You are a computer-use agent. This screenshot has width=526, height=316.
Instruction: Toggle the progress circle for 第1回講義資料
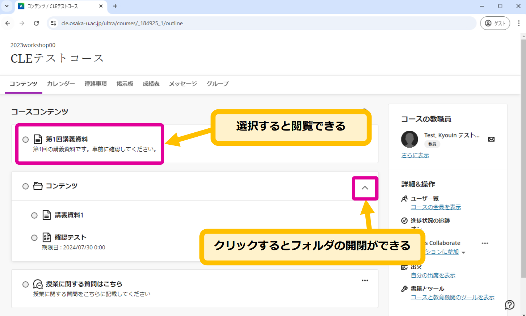click(25, 140)
